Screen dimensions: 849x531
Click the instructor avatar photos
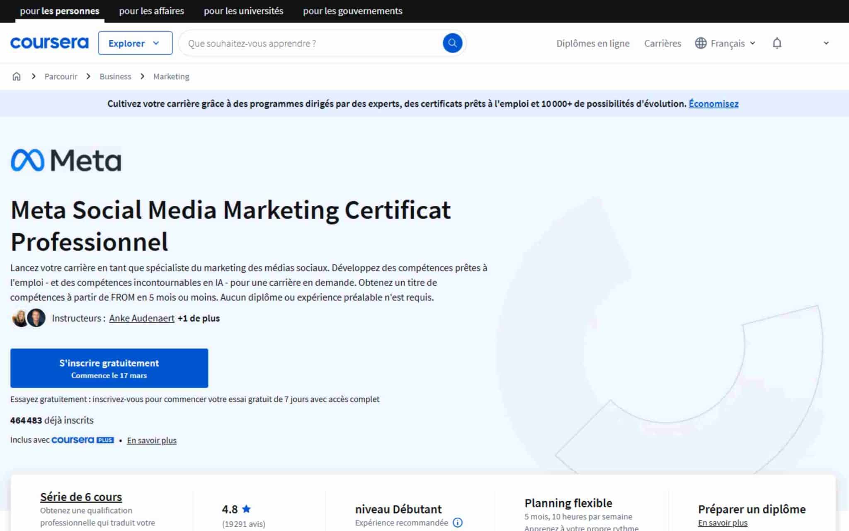coord(29,318)
